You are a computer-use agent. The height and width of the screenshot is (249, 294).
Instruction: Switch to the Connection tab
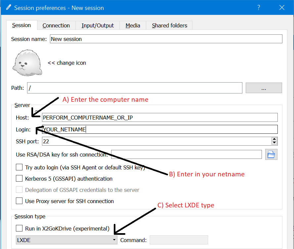click(56, 25)
